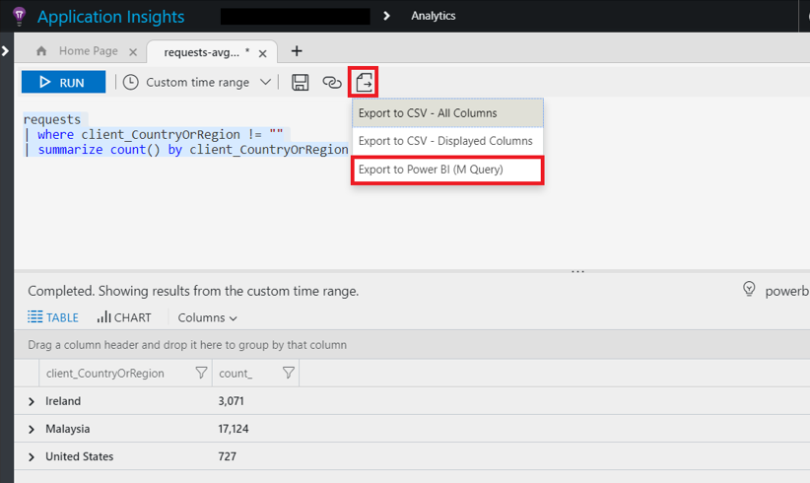Click the Application Insights title
Image resolution: width=810 pixels, height=483 pixels.
click(110, 17)
